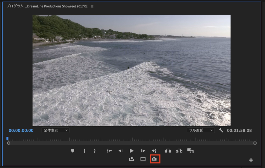Click the right zoom scroll bar handle
This screenshot has width=265, height=168.
(x=255, y=143)
